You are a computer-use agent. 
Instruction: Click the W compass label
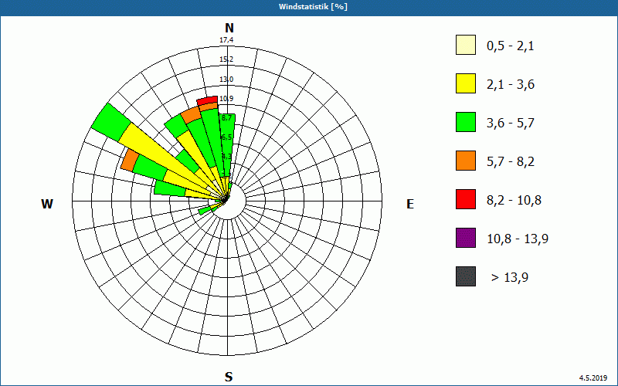[47, 204]
